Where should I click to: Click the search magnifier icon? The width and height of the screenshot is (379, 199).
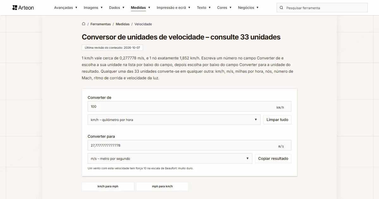[x=282, y=8]
